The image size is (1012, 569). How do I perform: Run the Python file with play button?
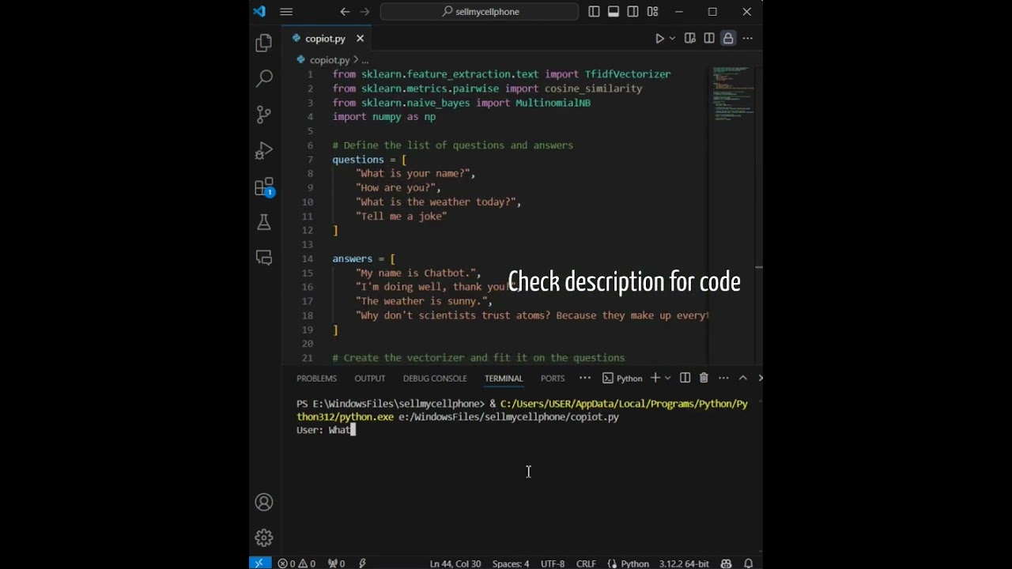[659, 39]
